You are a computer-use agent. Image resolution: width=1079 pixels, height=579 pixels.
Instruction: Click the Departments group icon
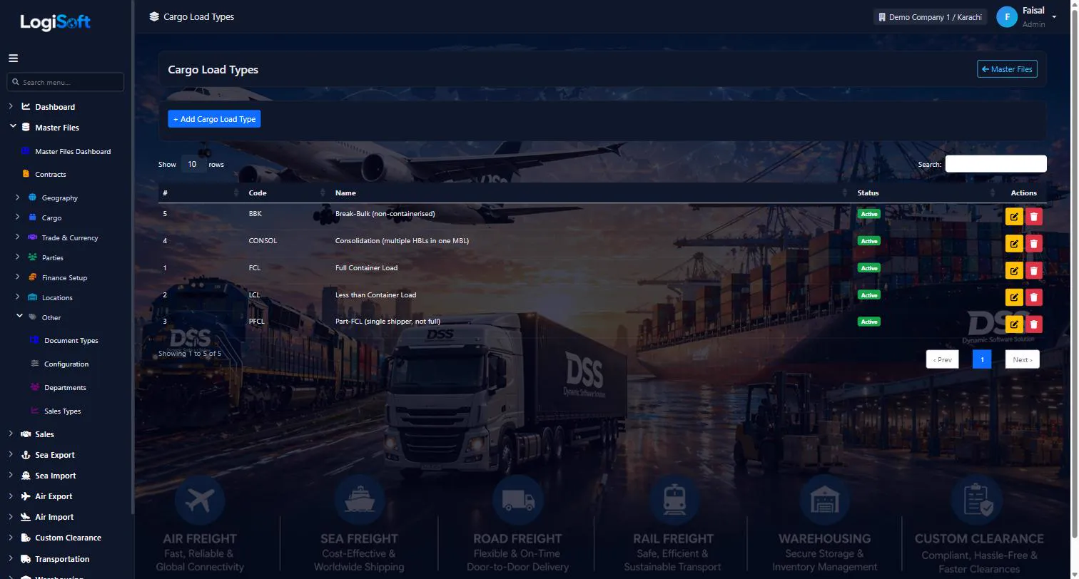[34, 387]
